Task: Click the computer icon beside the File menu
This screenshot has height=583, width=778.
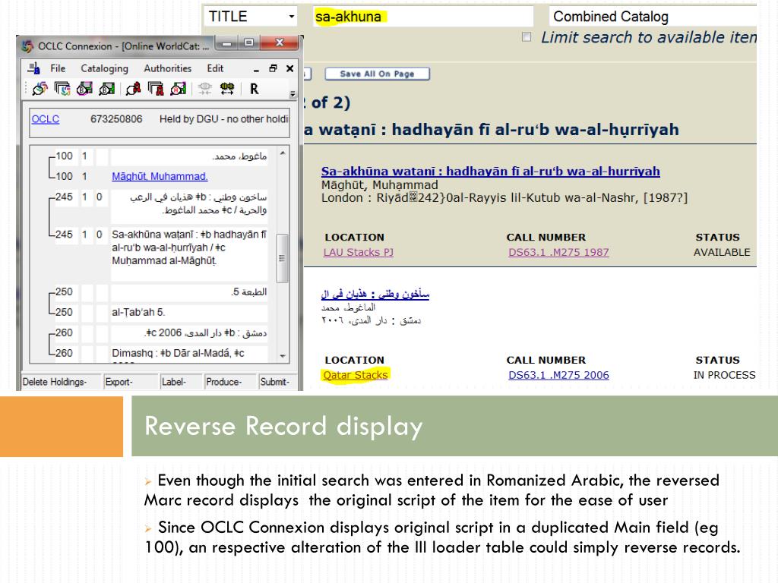Action: 33,68
